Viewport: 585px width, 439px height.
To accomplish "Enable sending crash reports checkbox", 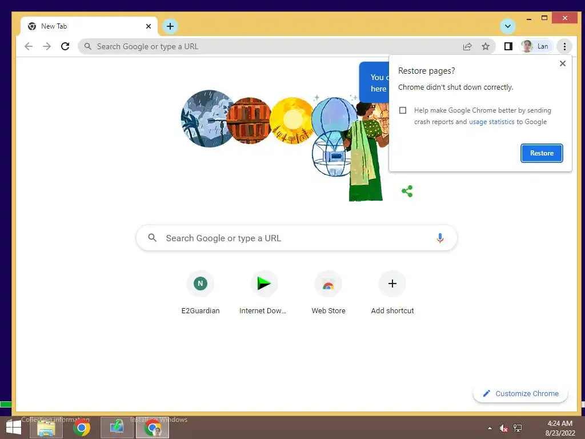I will (x=403, y=110).
